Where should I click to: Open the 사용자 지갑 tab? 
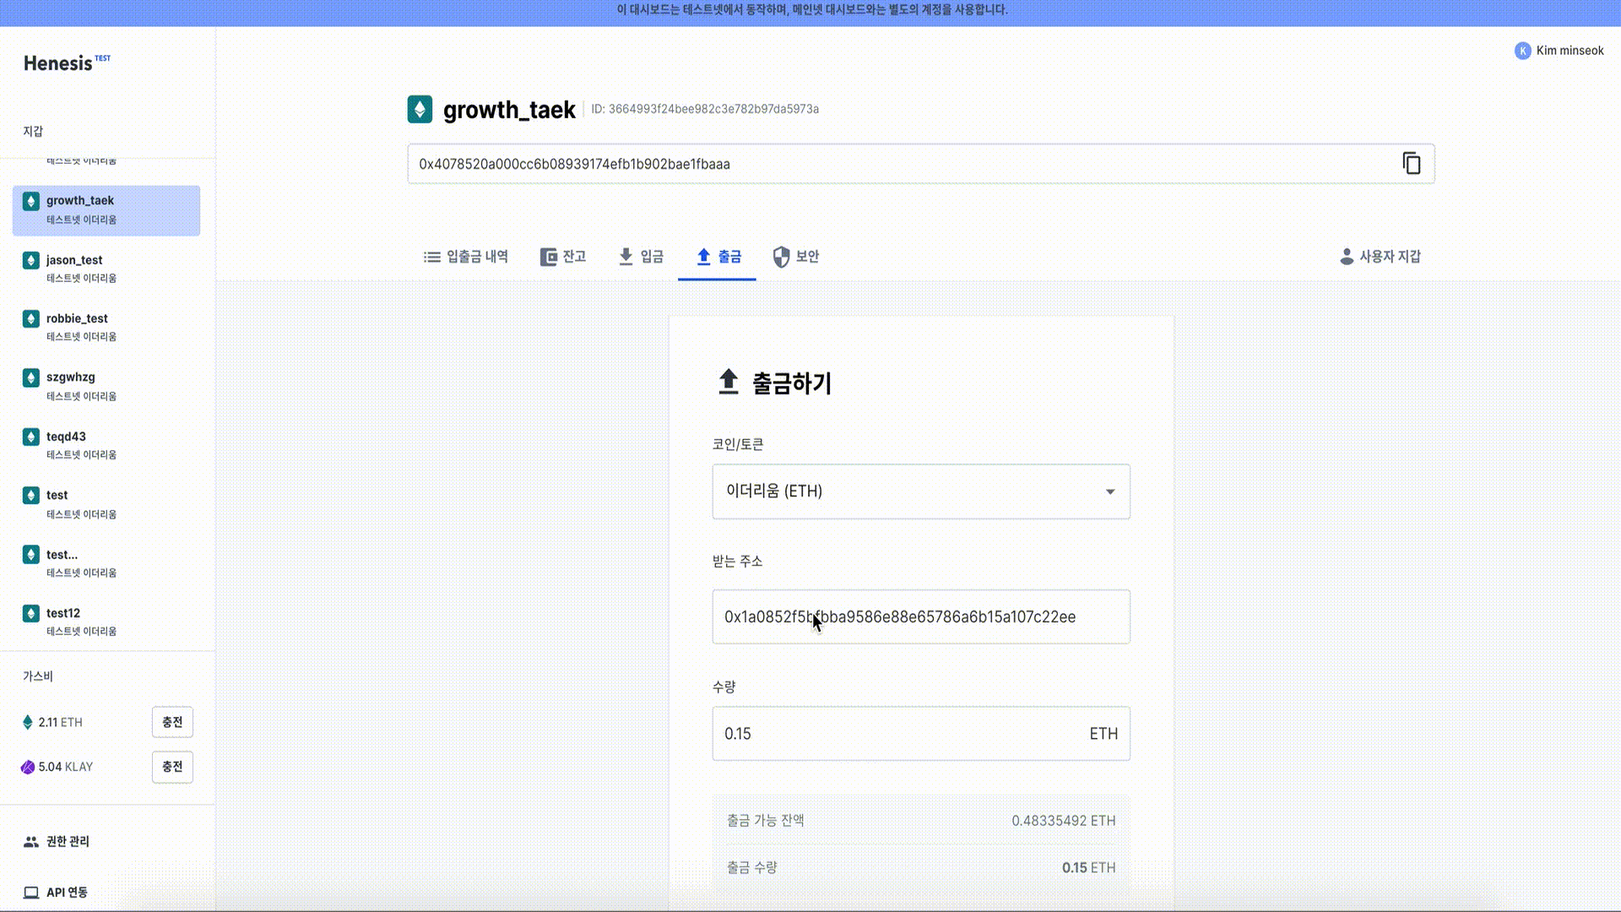coord(1380,257)
